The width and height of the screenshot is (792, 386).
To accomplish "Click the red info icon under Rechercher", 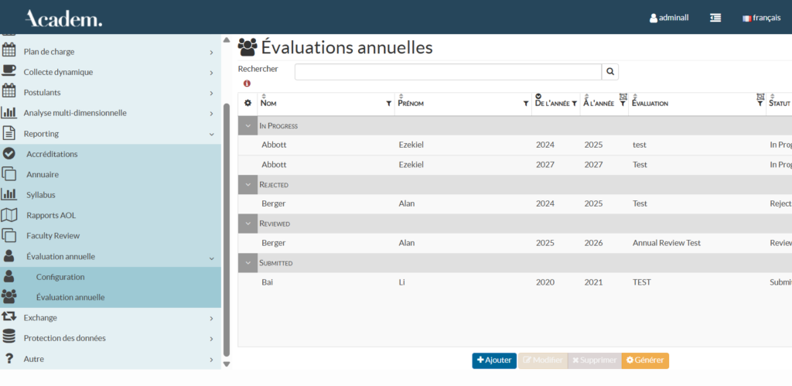I will (247, 84).
